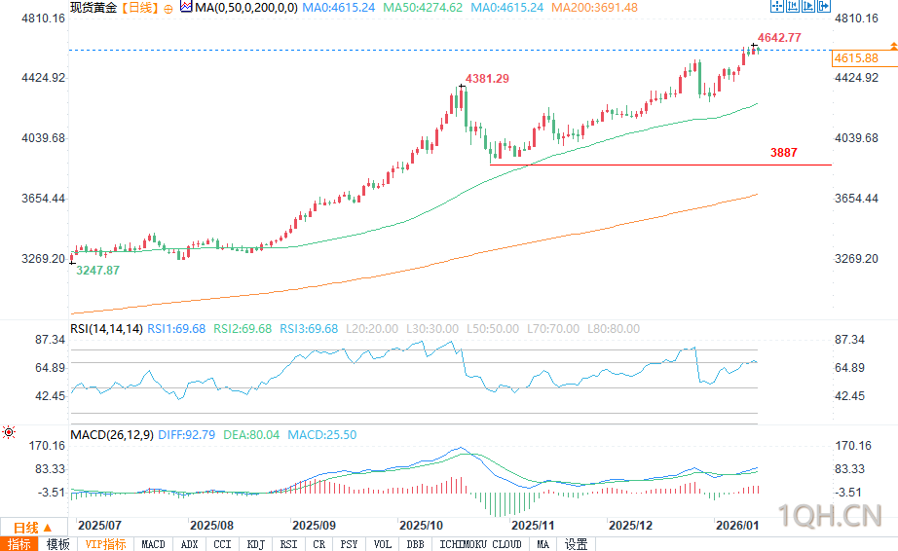The image size is (898, 551).
Task: Toggle the orange circle icon next to 现货黄金
Action: pyautogui.click(x=168, y=8)
